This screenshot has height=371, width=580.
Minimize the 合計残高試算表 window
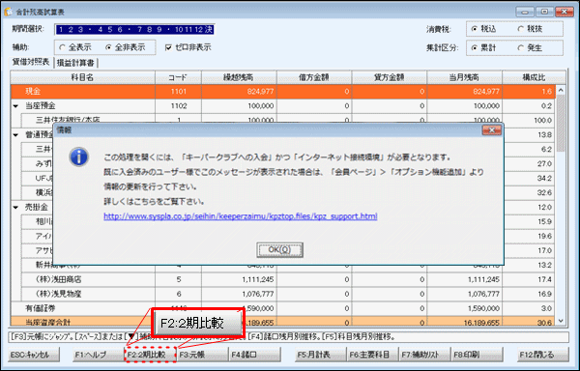[525, 12]
